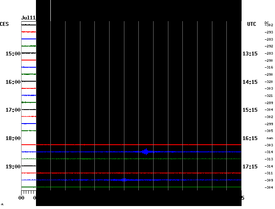
Task: Click the 19:00 local time label
Action: 13,166
